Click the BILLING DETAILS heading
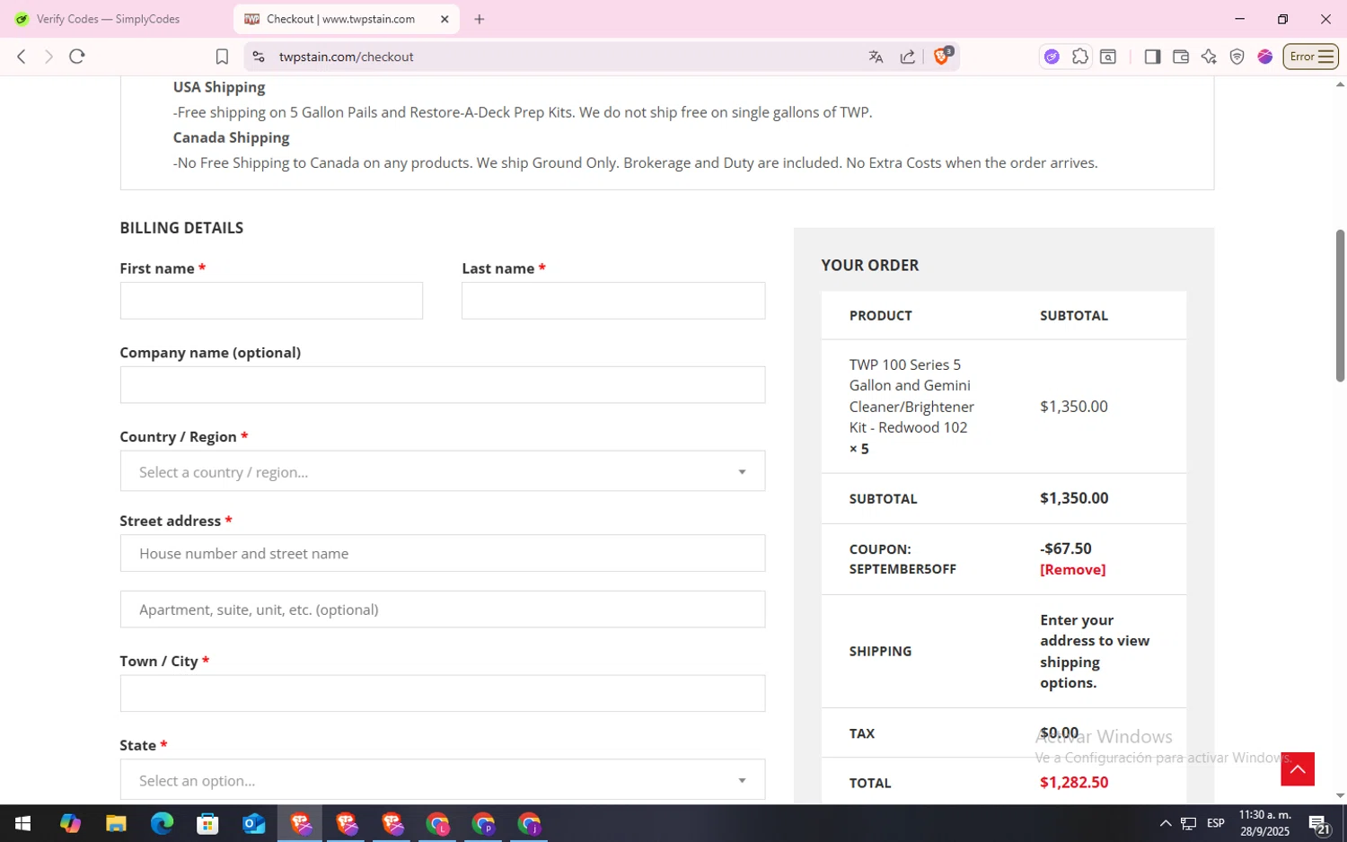 coord(181,228)
